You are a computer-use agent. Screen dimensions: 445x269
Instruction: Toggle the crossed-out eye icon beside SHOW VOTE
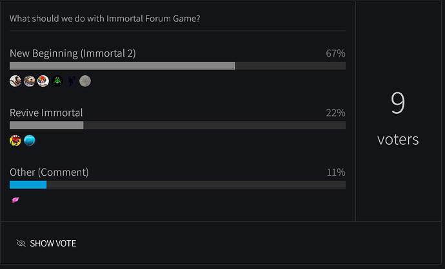21,243
